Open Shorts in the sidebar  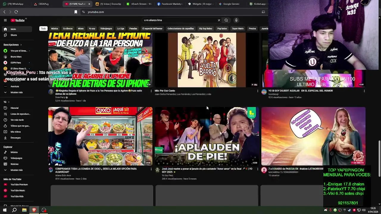[17, 35]
